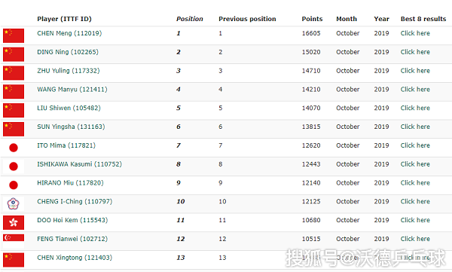452x272 pixels.
Task: Click Hong Kong flag beside DOO Hoi Kem
Action: [x=14, y=222]
